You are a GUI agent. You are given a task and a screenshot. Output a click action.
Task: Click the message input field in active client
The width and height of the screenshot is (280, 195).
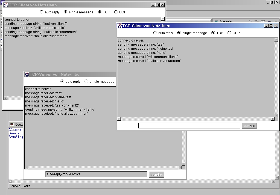[189, 126]
